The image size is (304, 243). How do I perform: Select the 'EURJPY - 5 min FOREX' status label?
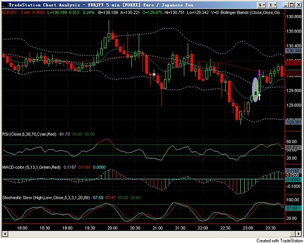(x=24, y=13)
